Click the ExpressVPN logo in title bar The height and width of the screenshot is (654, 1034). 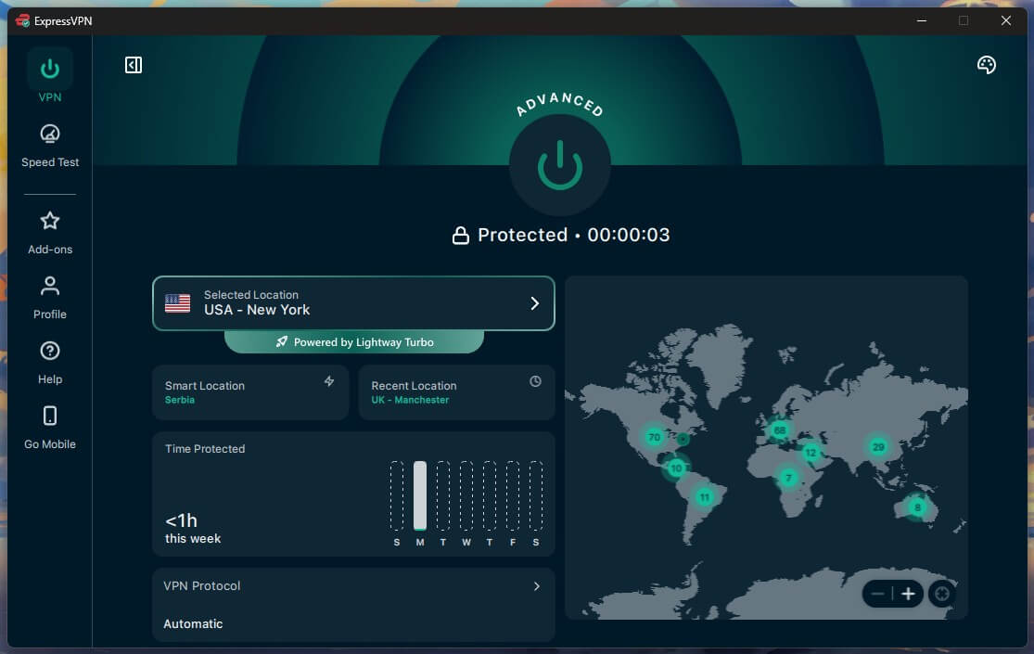point(22,20)
